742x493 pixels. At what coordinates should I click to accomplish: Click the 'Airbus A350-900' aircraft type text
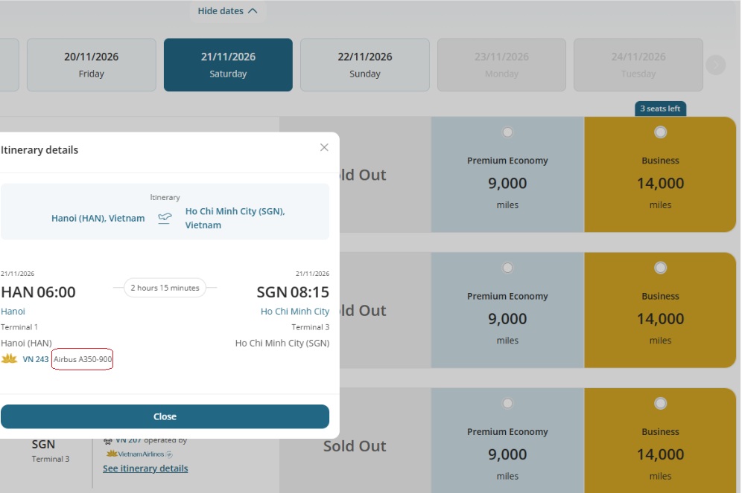click(x=83, y=359)
